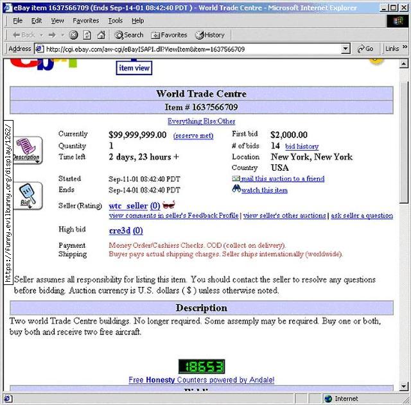Click view seller's other auctions
The width and height of the screenshot is (411, 405).
point(284,216)
